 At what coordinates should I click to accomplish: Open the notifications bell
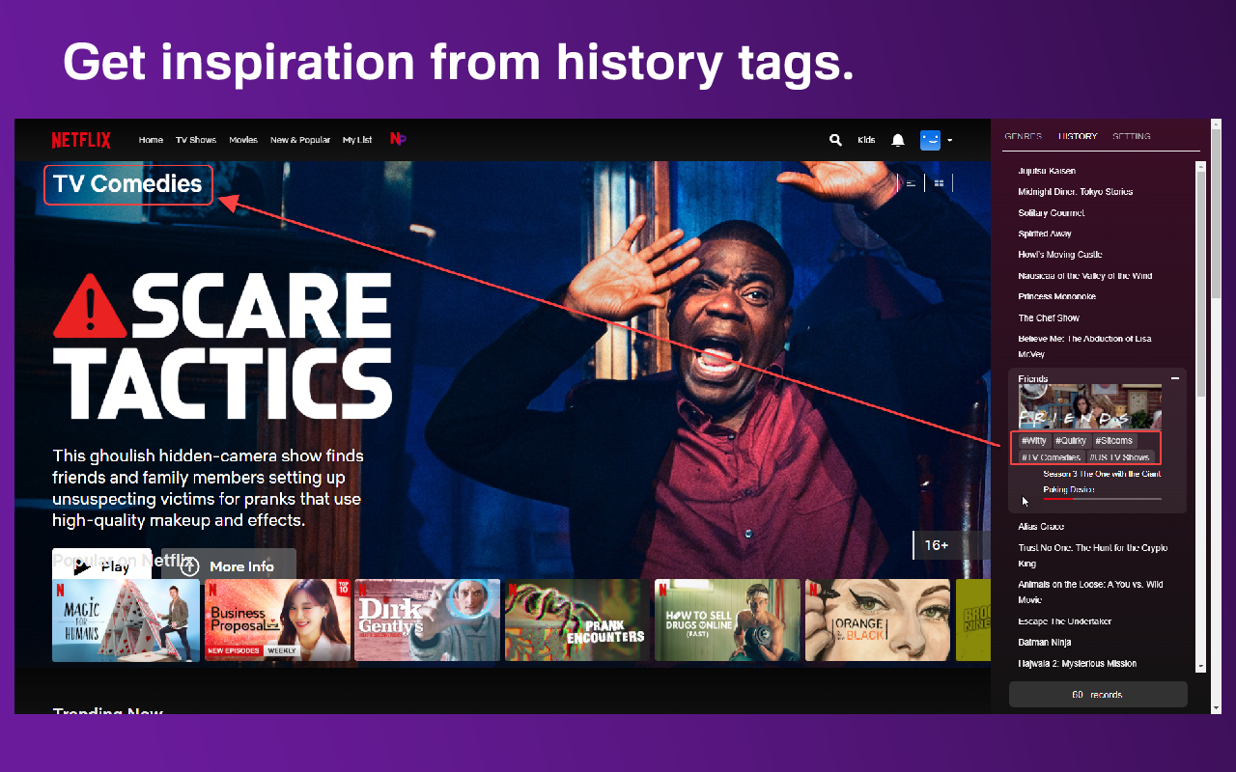point(898,140)
